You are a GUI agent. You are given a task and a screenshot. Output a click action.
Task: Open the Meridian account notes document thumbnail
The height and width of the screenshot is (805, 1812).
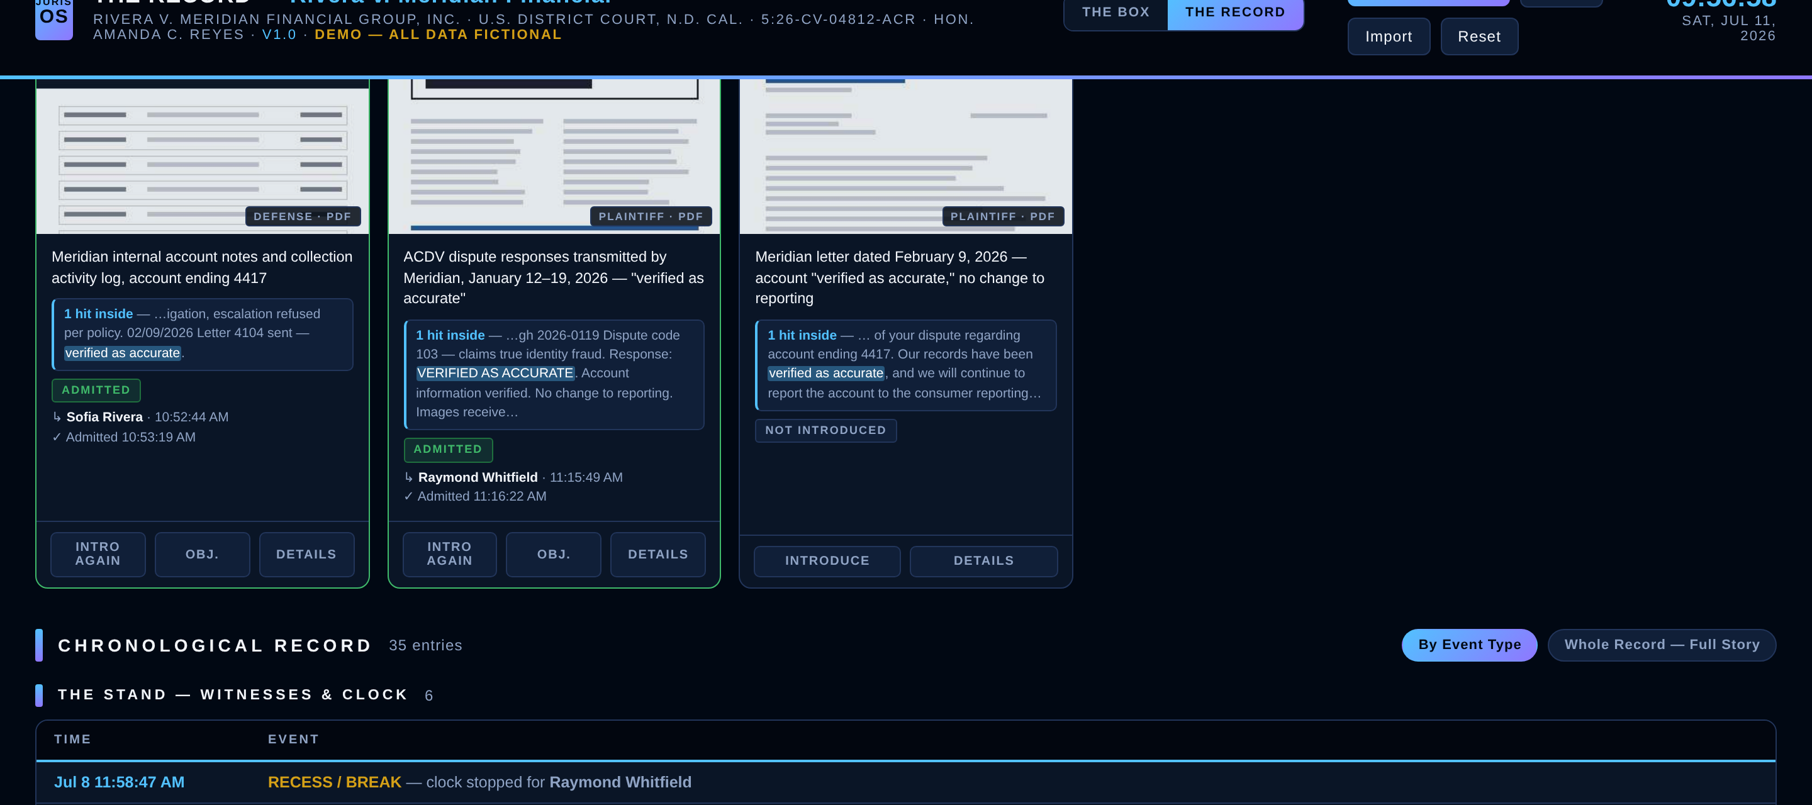coord(203,157)
